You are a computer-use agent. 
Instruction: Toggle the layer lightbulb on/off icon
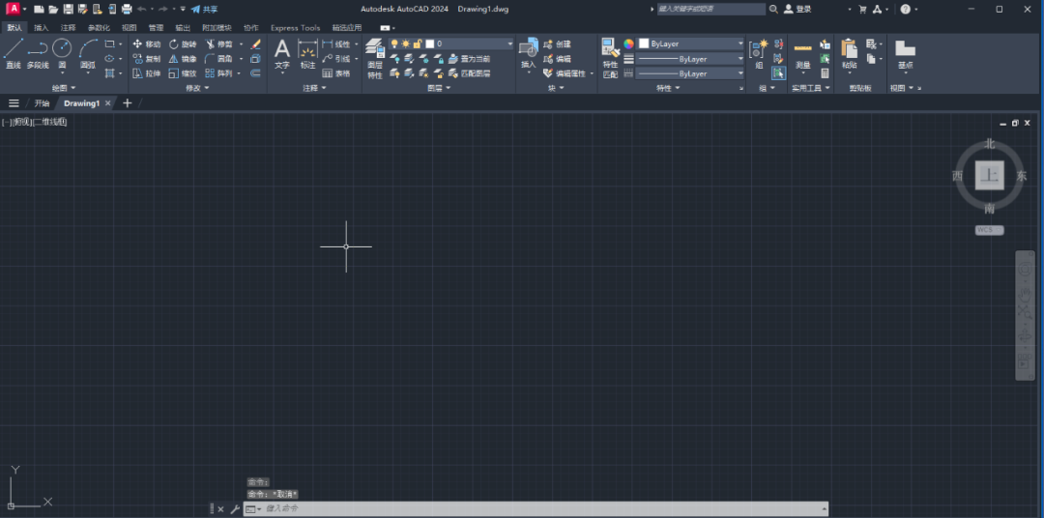394,44
